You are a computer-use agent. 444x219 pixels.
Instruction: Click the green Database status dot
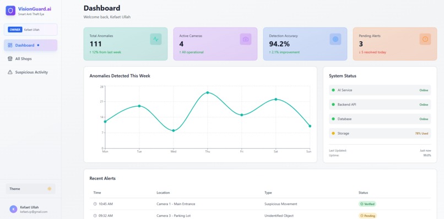(x=333, y=119)
